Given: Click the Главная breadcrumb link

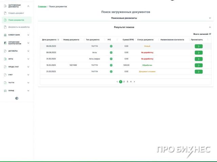Looking at the screenshot, I should click(x=42, y=6).
